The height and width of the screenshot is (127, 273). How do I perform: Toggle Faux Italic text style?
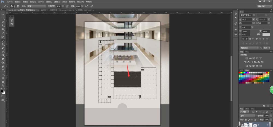coord(247,39)
